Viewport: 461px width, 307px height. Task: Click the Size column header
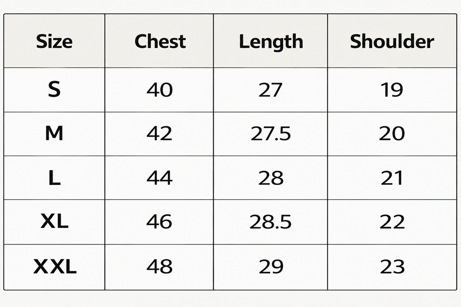pyautogui.click(x=54, y=41)
